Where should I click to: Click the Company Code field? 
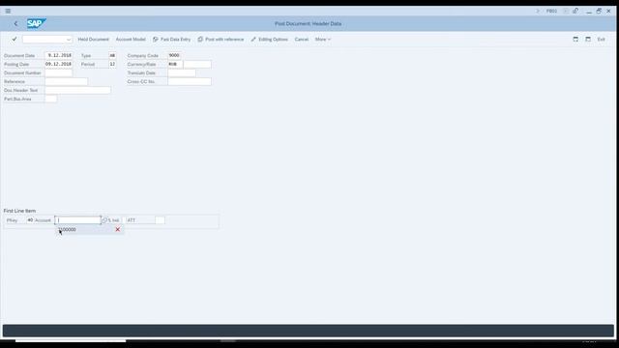tap(174, 56)
